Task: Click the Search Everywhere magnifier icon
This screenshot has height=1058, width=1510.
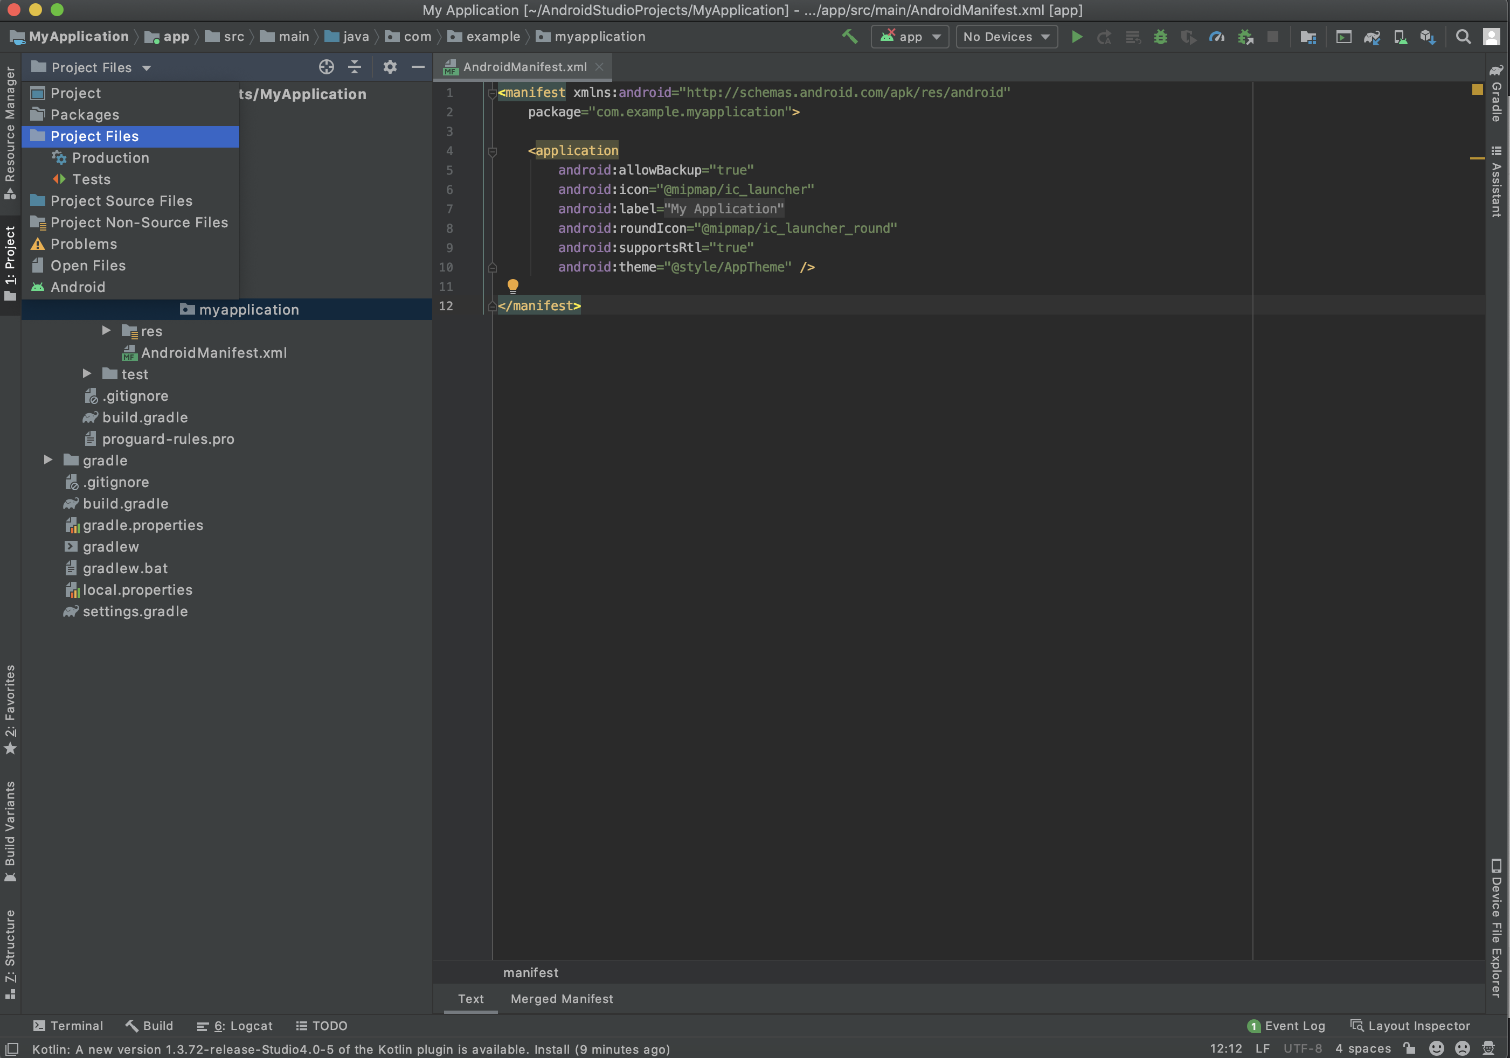Action: [1463, 37]
